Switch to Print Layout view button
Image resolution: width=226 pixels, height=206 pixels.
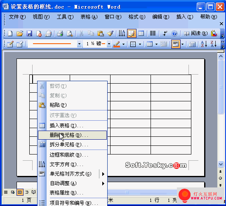[20, 192]
